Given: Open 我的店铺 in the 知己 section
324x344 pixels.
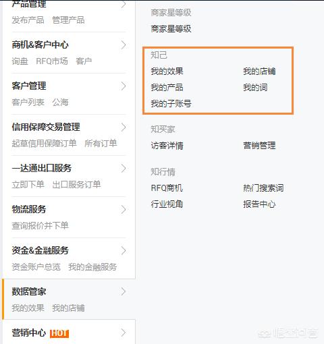Looking at the screenshot, I should (259, 71).
